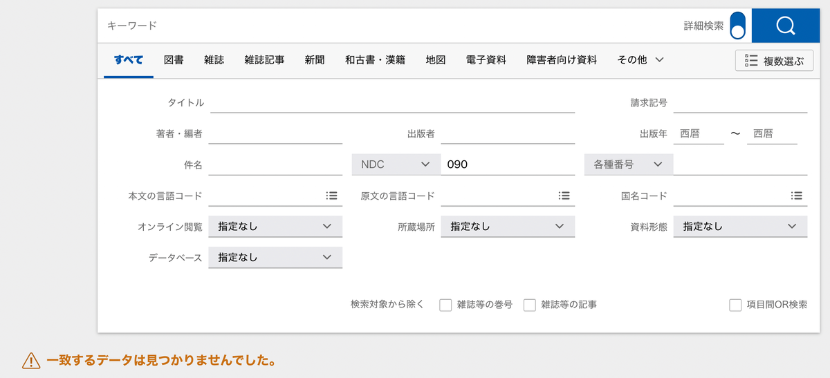Image resolution: width=830 pixels, height=378 pixels.
Task: Open the list icon for 国名コード
Action: coord(797,196)
